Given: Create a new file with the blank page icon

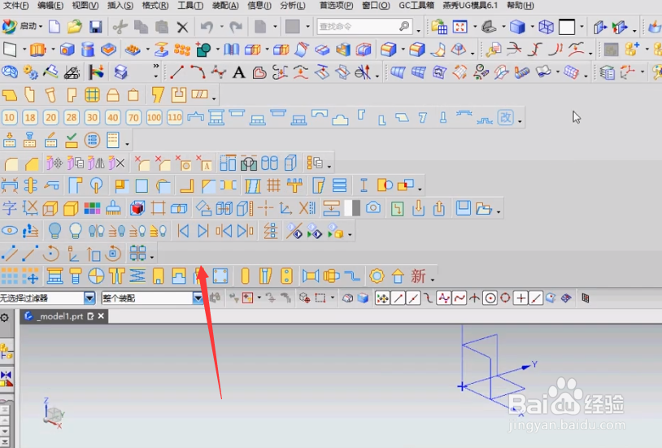Looking at the screenshot, I should pos(54,27).
